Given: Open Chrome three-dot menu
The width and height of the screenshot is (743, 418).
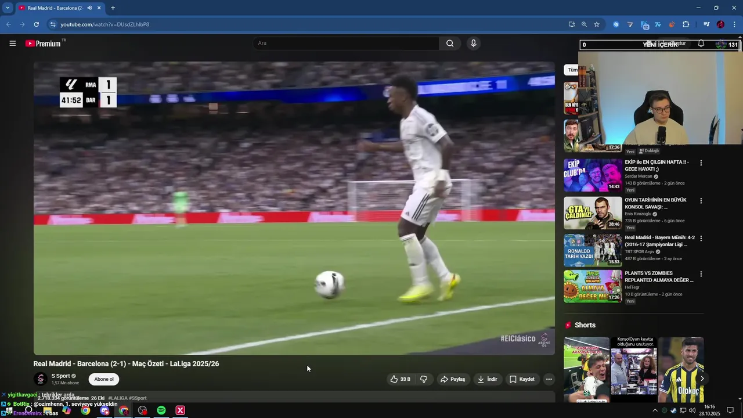Looking at the screenshot, I should click(x=734, y=24).
